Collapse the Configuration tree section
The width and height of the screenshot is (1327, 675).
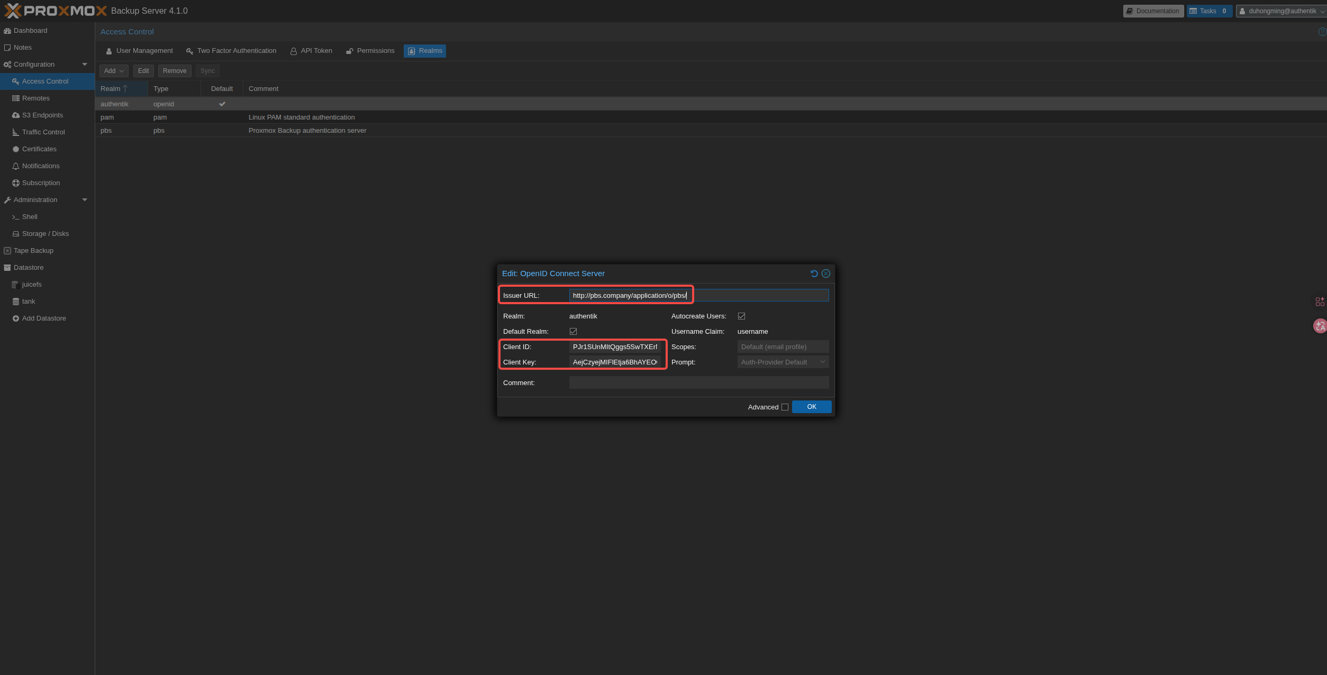pyautogui.click(x=85, y=65)
